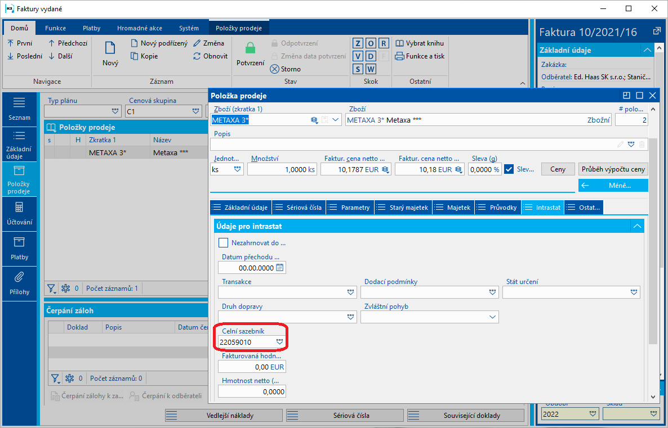Create a Nový podřízený record
Viewport: 668px width, 428px height.
point(159,43)
